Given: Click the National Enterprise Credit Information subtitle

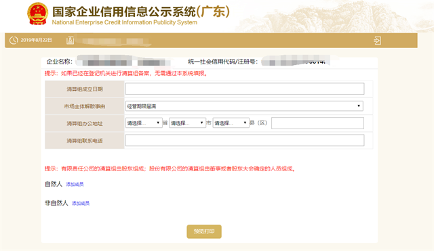Looking at the screenshot, I should pos(125,22).
